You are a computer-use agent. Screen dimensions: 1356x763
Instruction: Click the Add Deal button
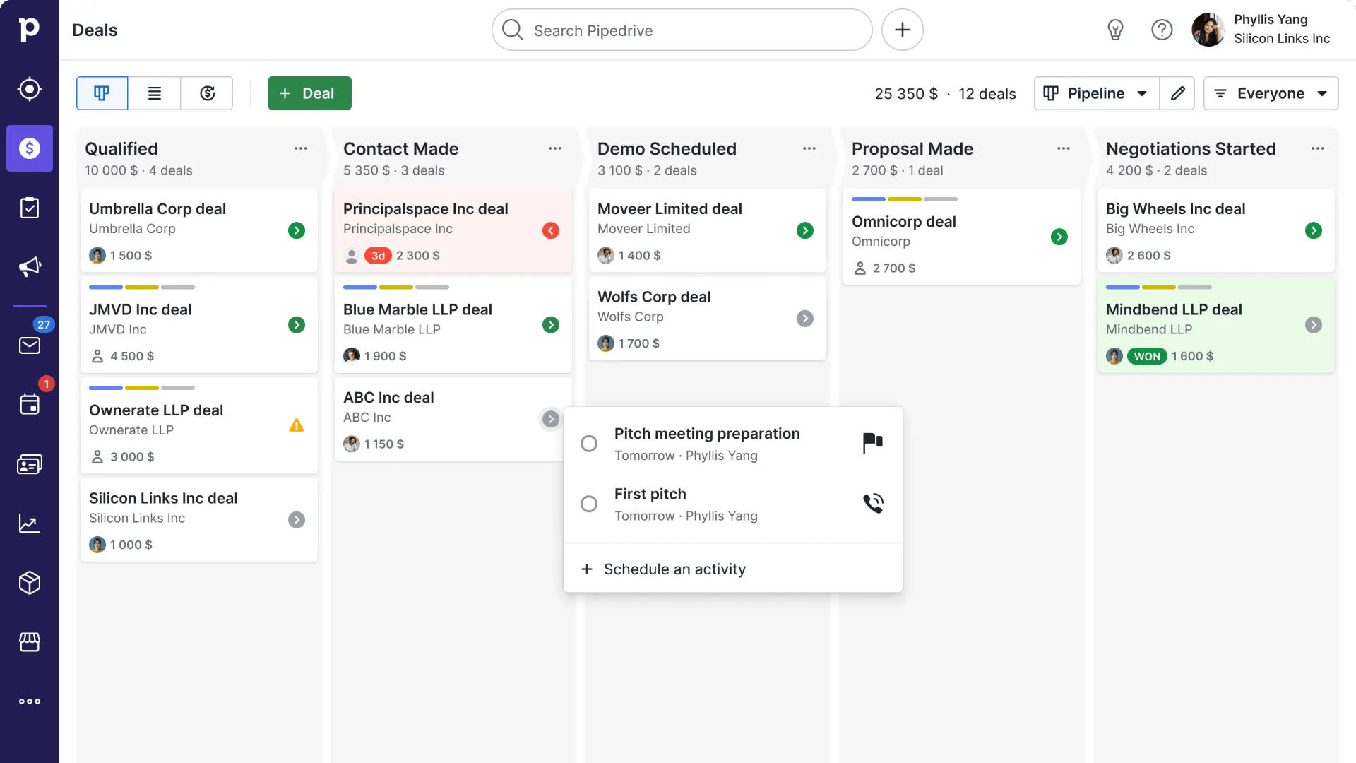point(309,93)
